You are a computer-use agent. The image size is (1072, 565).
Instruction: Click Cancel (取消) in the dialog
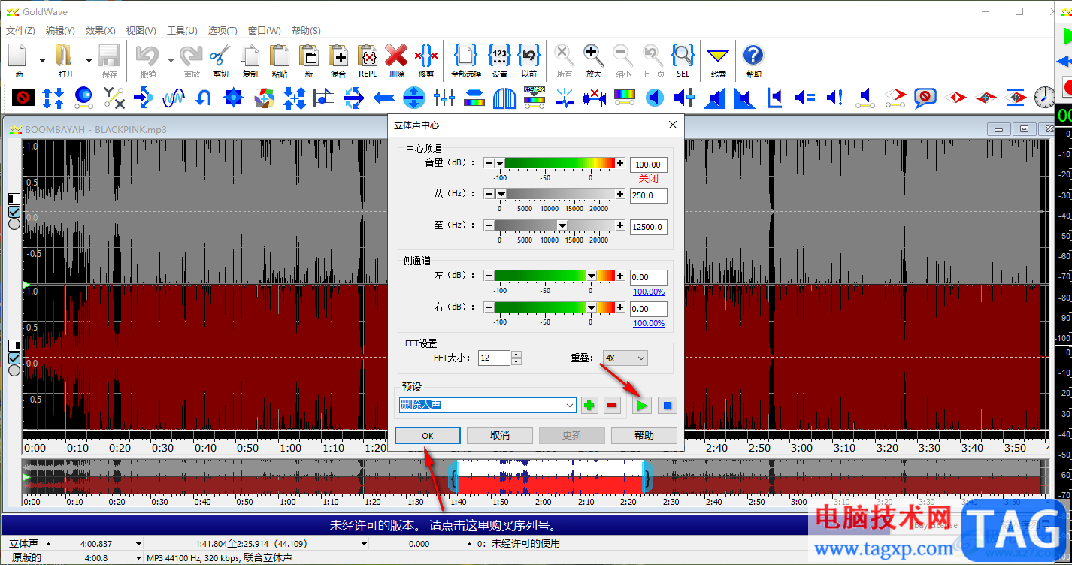pyautogui.click(x=500, y=435)
